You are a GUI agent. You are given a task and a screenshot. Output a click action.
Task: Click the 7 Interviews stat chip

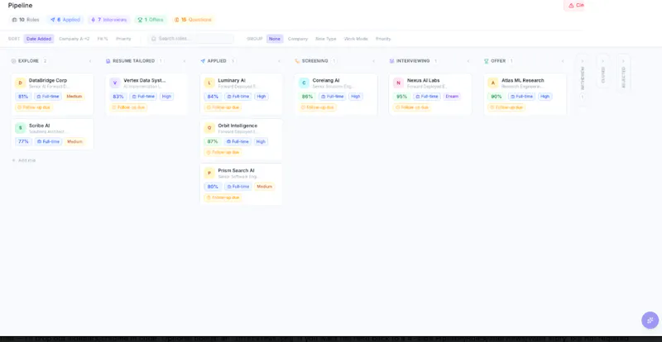click(109, 20)
